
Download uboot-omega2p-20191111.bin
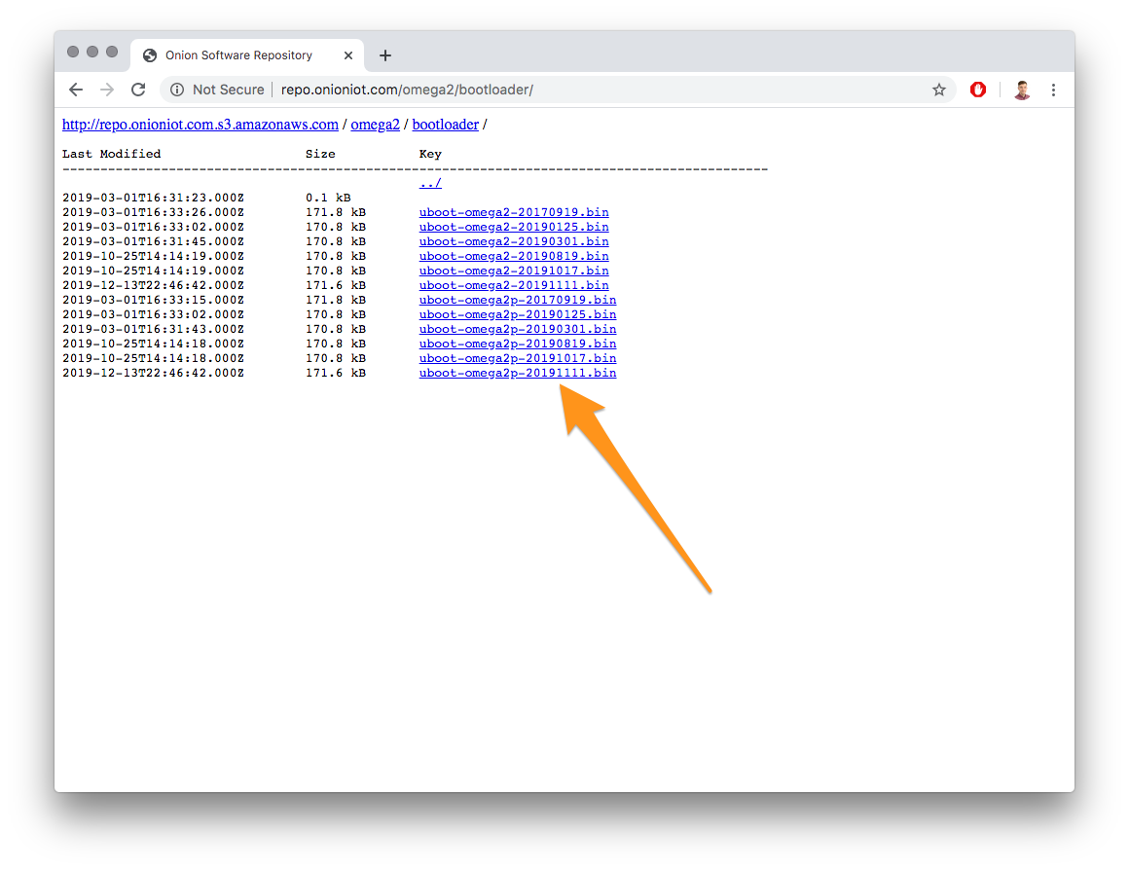pos(518,373)
